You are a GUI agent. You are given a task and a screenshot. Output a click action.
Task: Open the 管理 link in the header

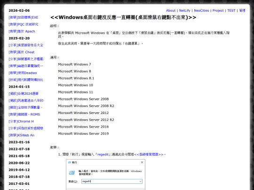242,10
